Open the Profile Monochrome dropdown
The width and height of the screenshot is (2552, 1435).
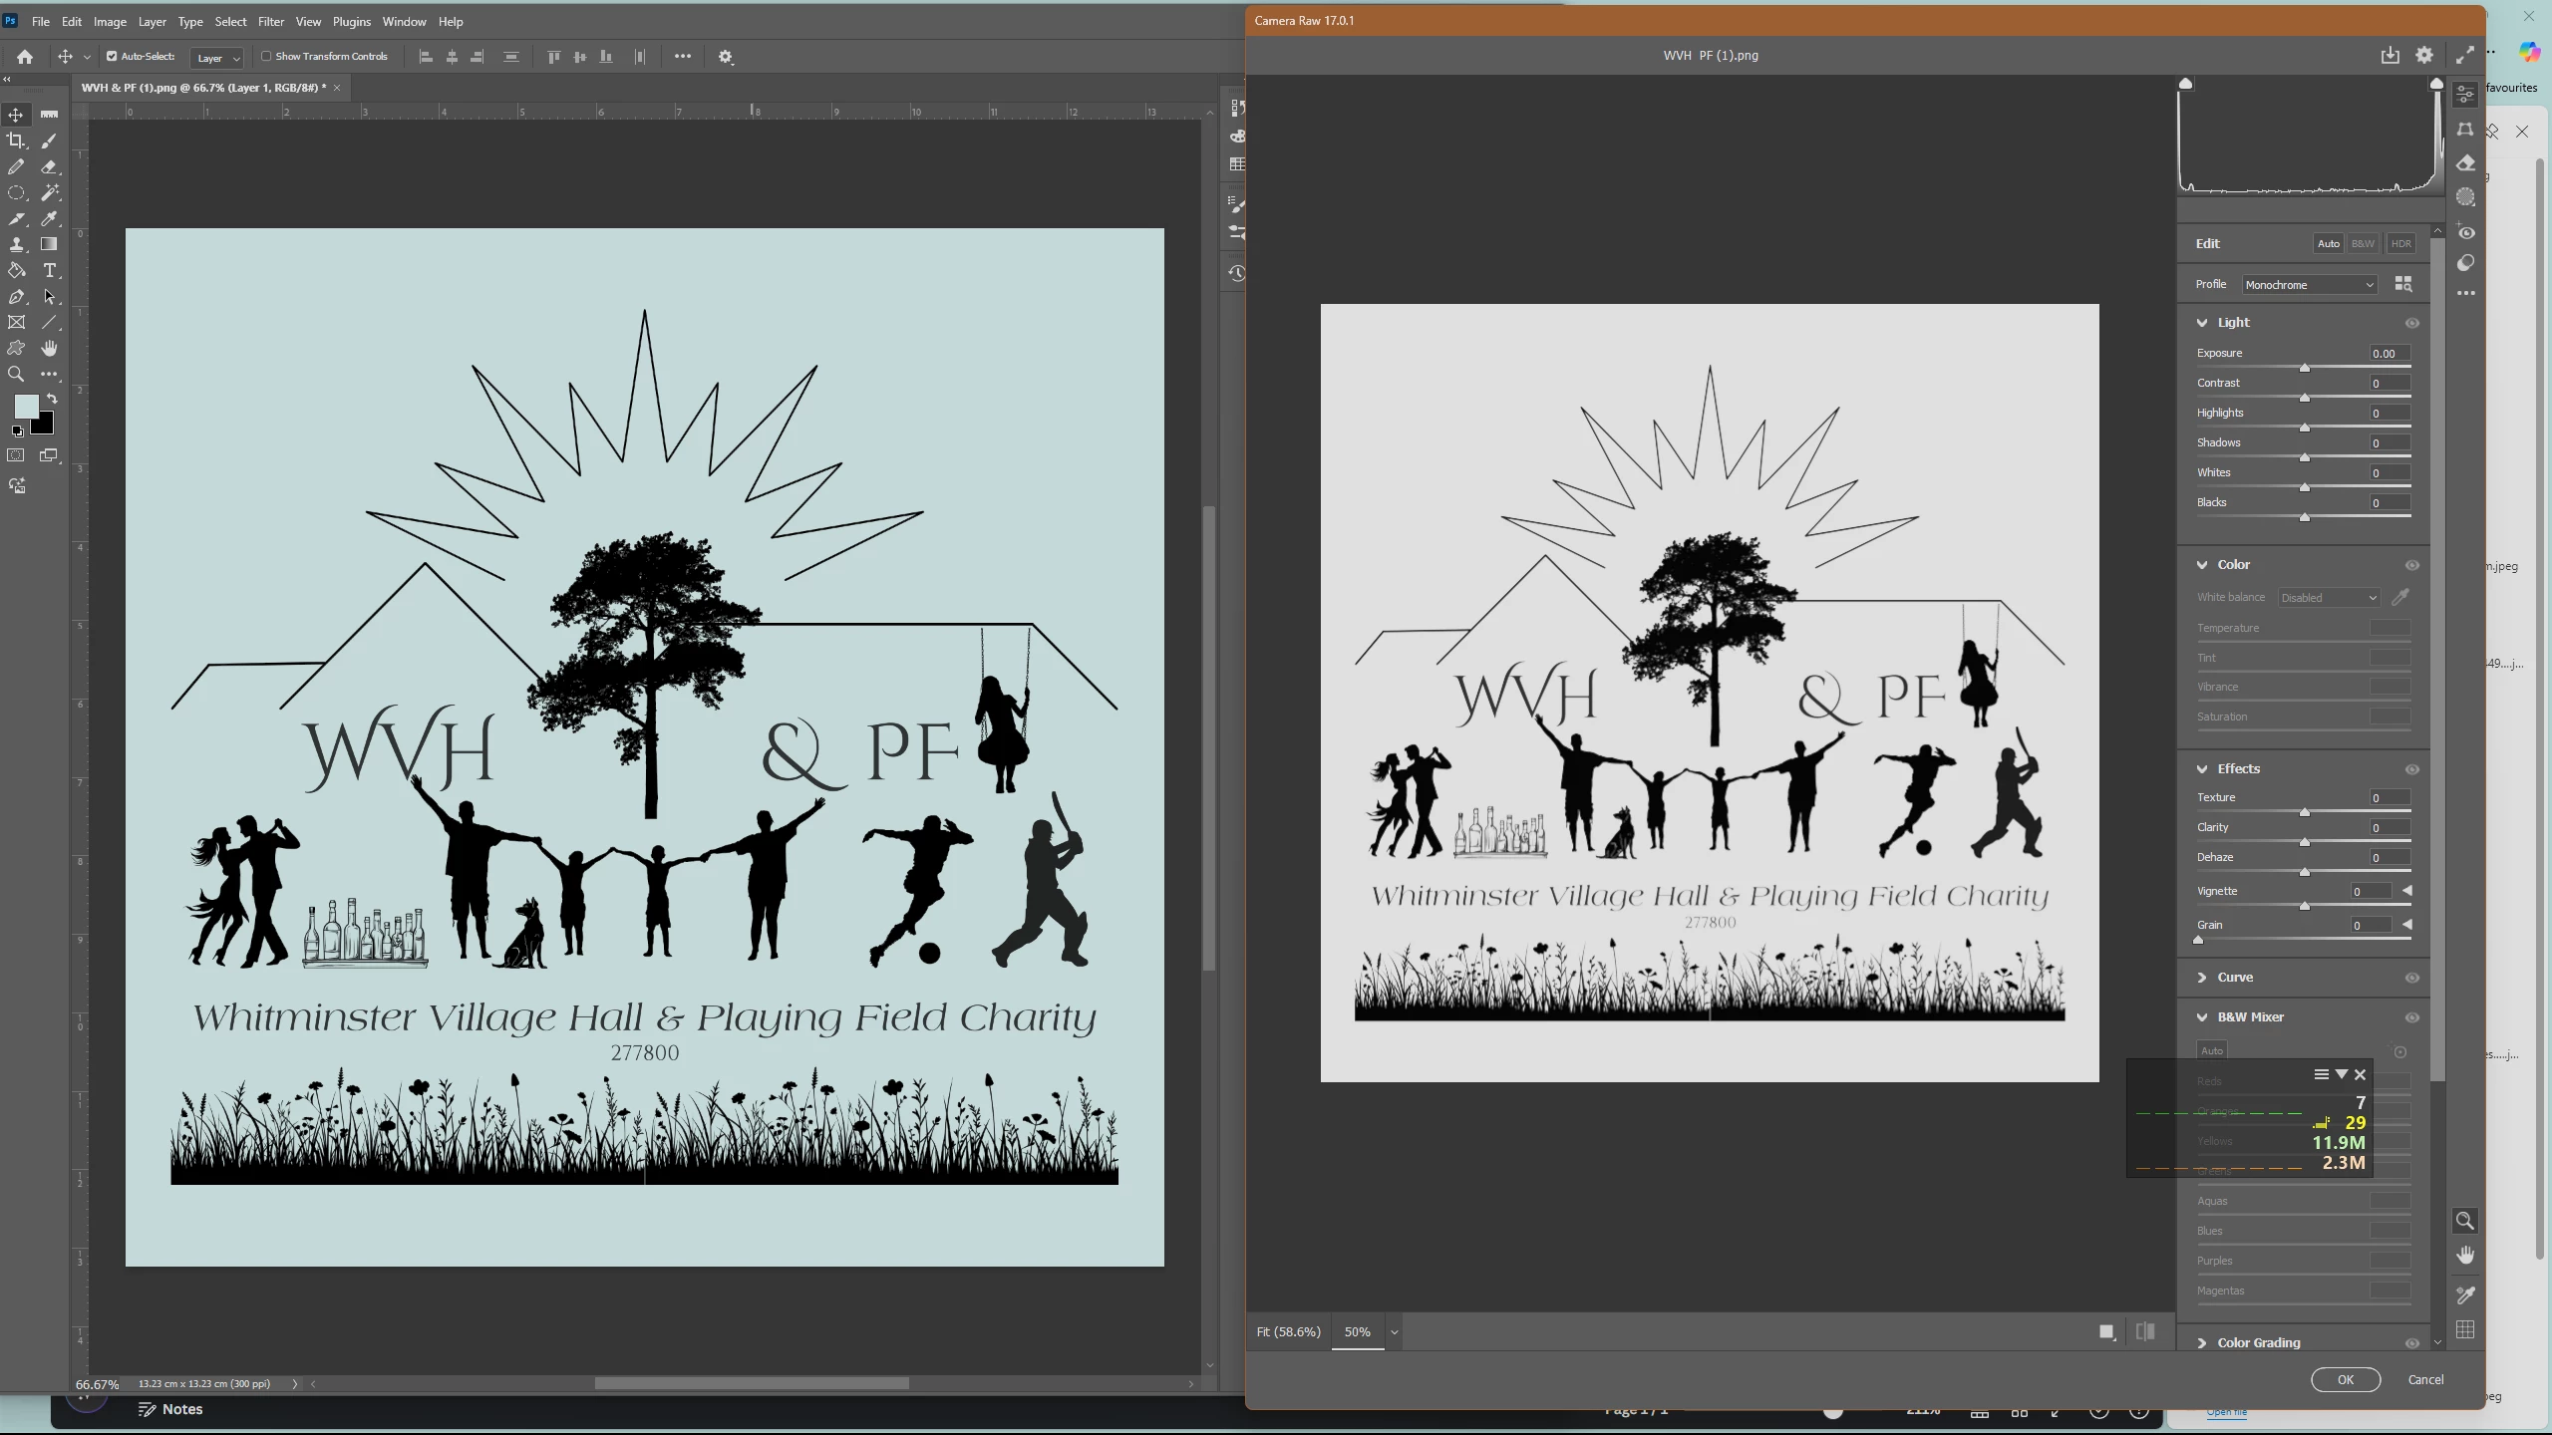(2309, 285)
